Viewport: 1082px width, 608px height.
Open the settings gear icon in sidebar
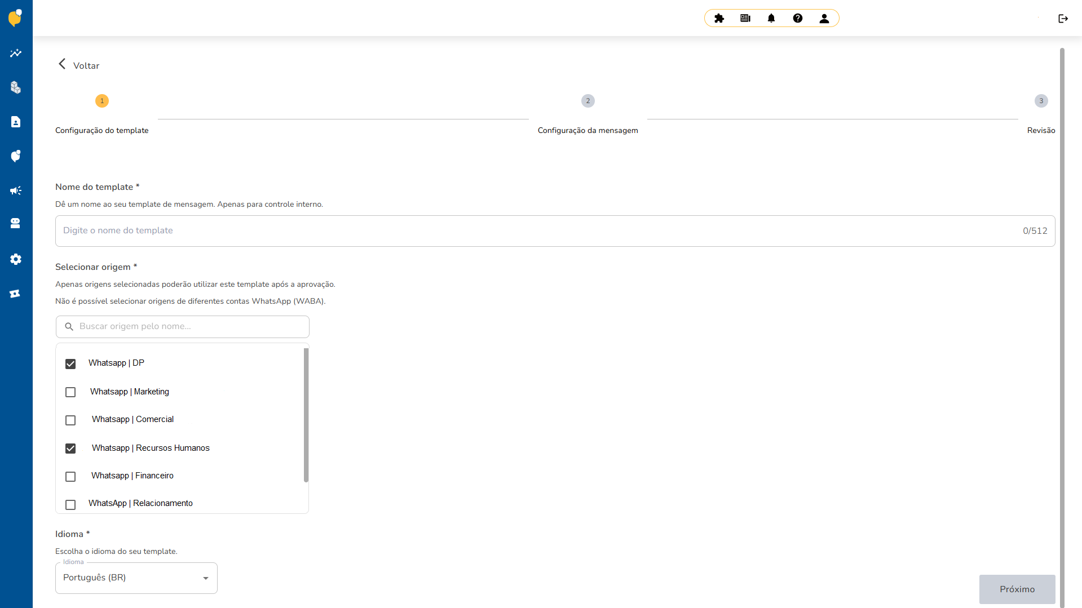[x=16, y=259]
